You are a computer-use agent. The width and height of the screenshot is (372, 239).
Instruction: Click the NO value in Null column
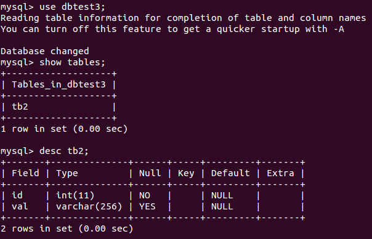[x=145, y=195]
